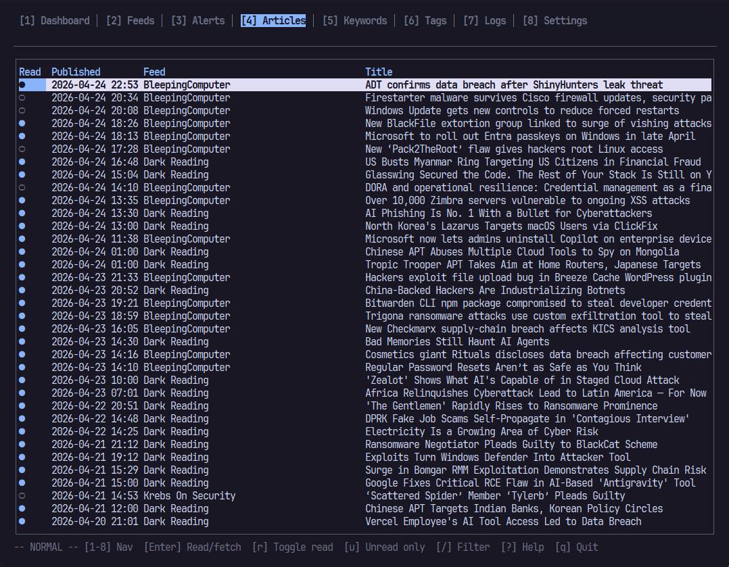Click the [/] Filter hint
Image resolution: width=729 pixels, height=567 pixels.
click(463, 547)
